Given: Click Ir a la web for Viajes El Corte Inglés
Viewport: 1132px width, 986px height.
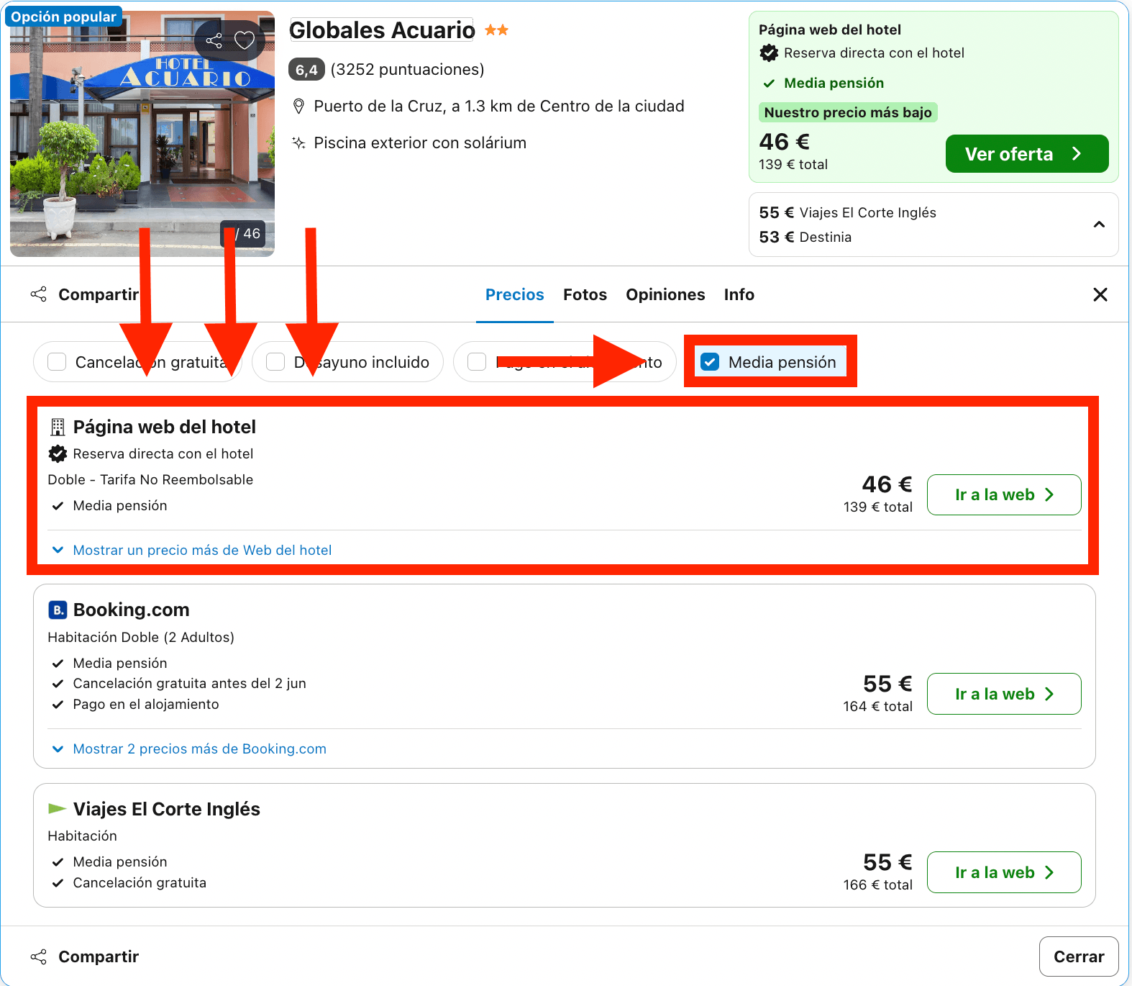Looking at the screenshot, I should coord(1004,872).
